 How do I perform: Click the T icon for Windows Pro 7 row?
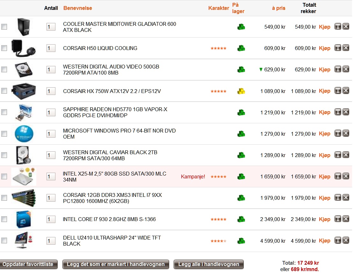click(x=338, y=133)
